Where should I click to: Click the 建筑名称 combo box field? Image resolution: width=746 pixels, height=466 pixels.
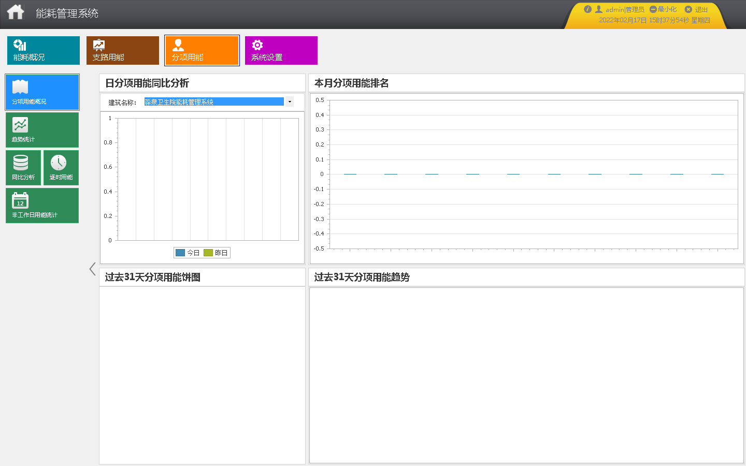click(x=219, y=101)
